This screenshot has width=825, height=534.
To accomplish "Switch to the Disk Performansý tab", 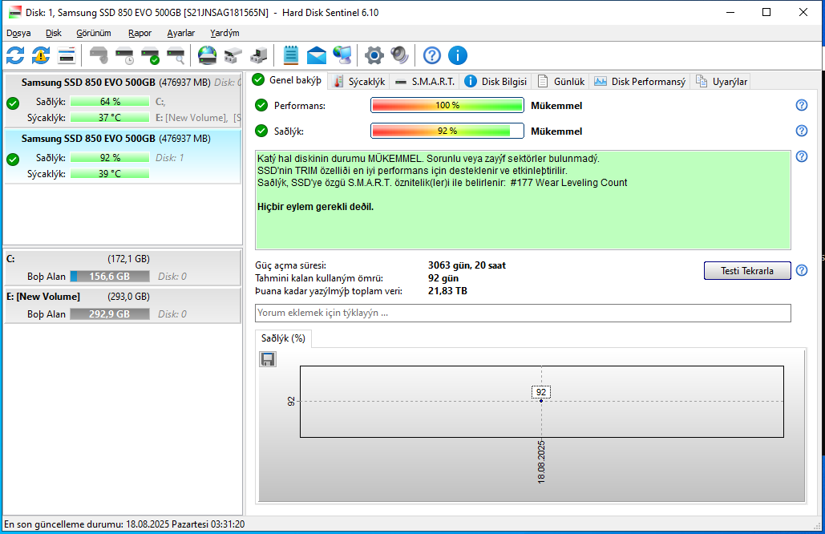I will pyautogui.click(x=641, y=82).
